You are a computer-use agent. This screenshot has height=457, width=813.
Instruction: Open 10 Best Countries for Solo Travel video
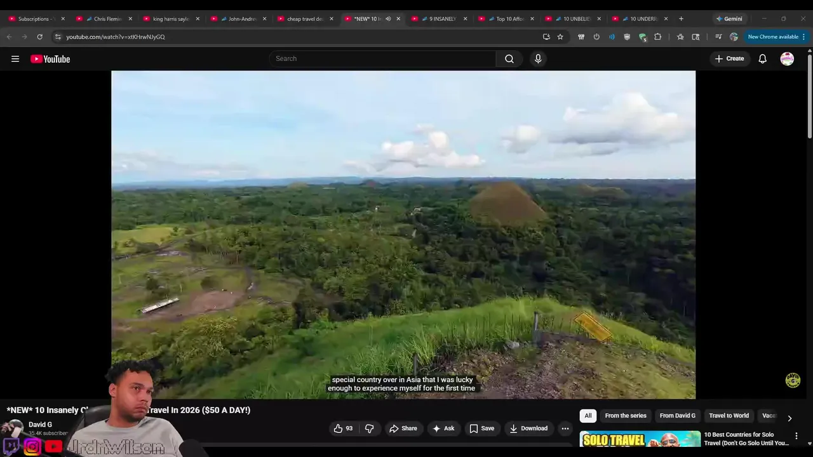point(746,439)
